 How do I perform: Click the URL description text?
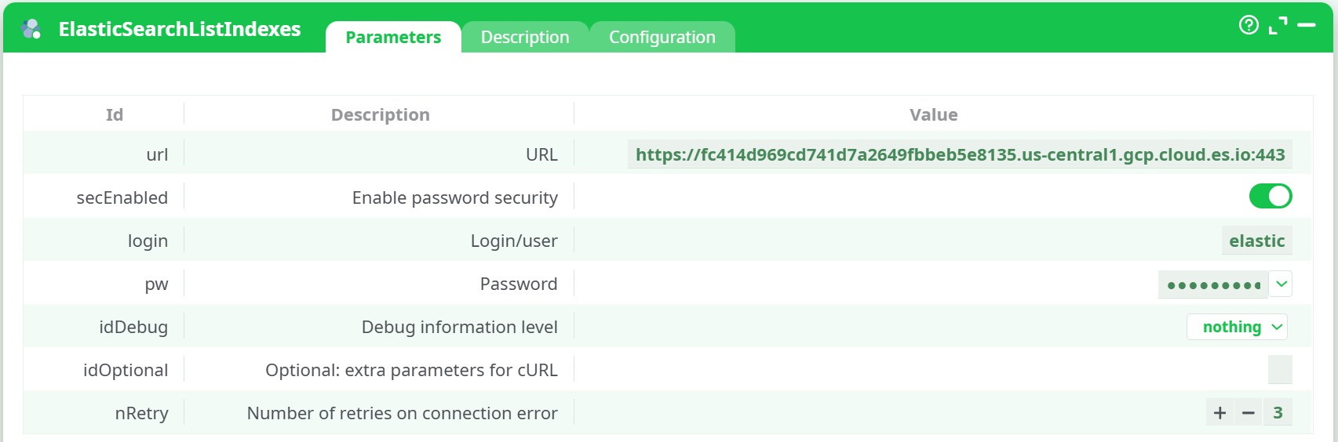click(541, 154)
